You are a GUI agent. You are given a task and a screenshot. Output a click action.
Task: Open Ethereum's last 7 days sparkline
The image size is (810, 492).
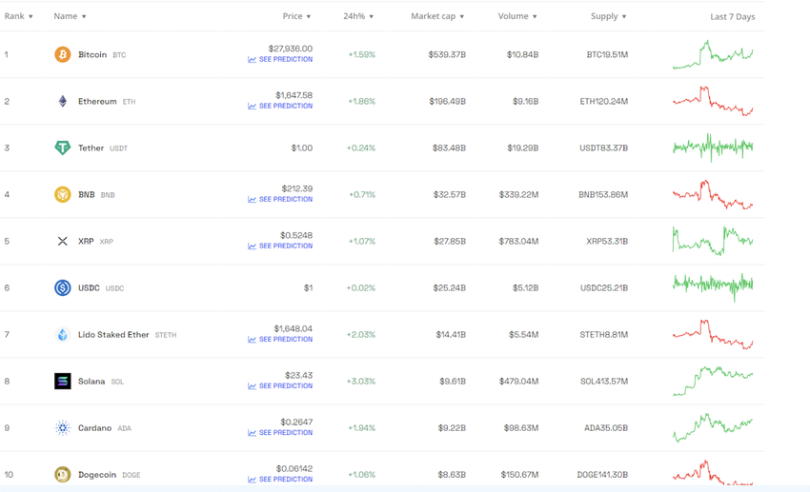[x=713, y=101]
